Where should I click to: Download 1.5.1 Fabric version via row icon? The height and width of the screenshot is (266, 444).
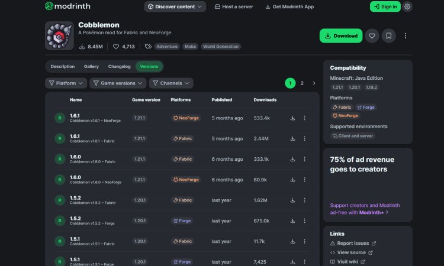[x=292, y=241]
